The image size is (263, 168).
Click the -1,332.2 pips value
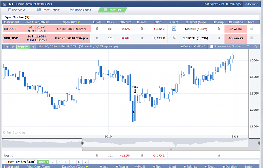pyautogui.click(x=158, y=29)
